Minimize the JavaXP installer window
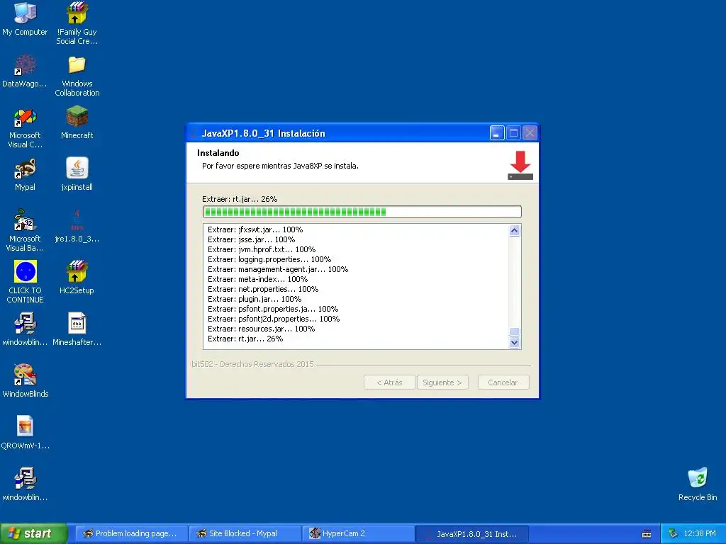Viewport: 726px width, 544px height. click(497, 133)
